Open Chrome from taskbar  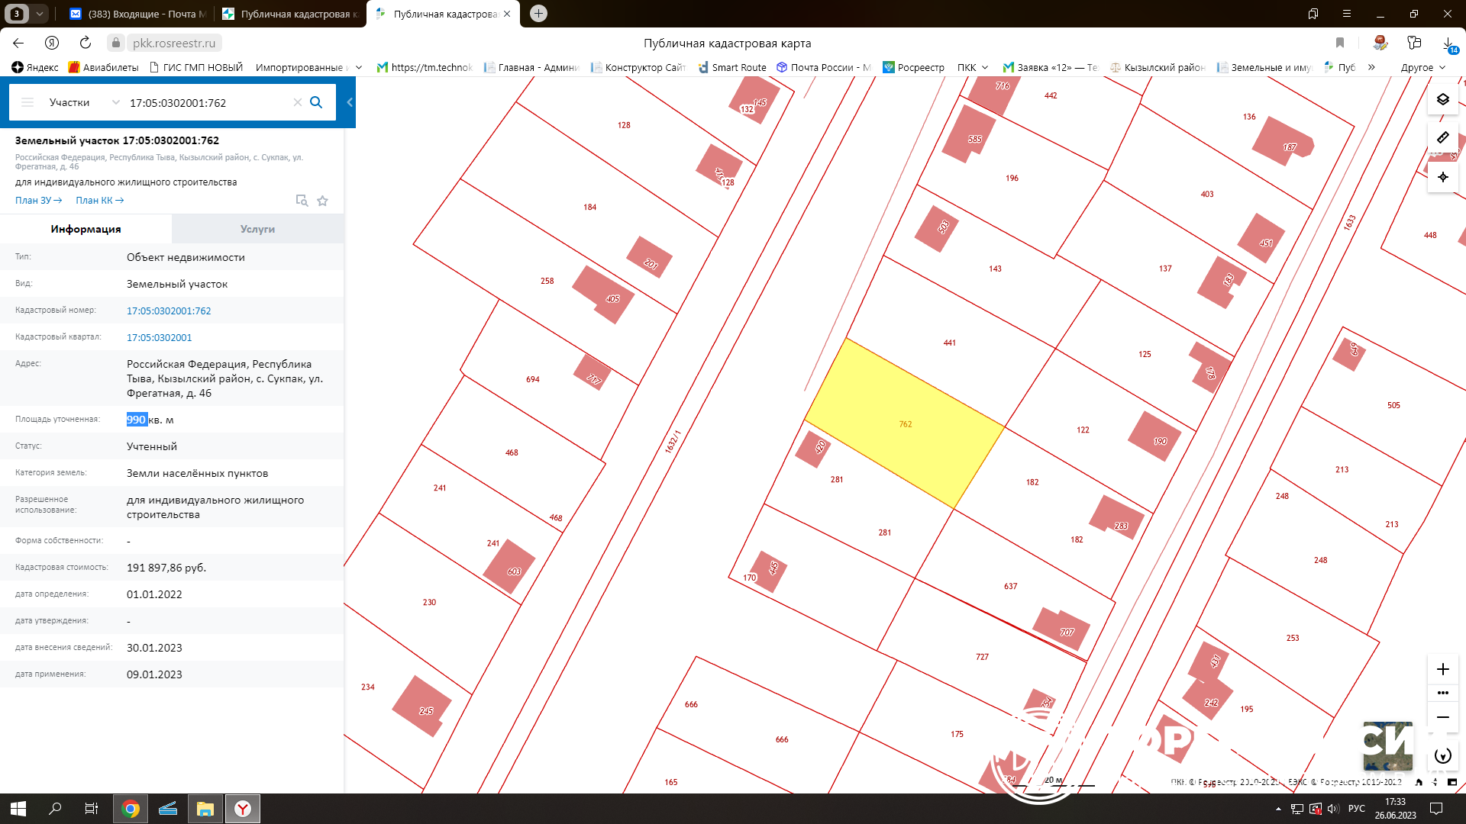point(131,809)
